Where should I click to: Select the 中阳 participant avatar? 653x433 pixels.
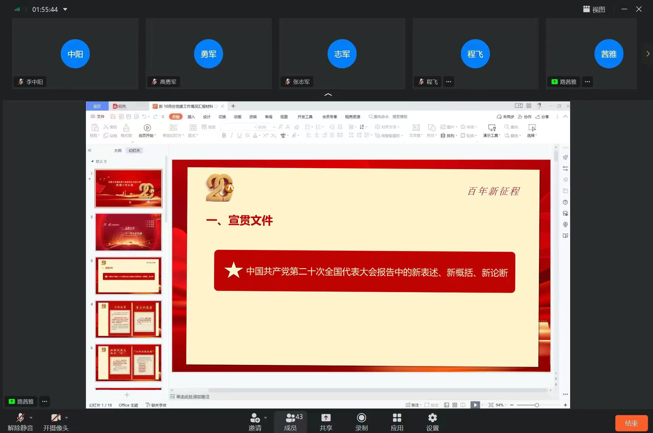(75, 54)
